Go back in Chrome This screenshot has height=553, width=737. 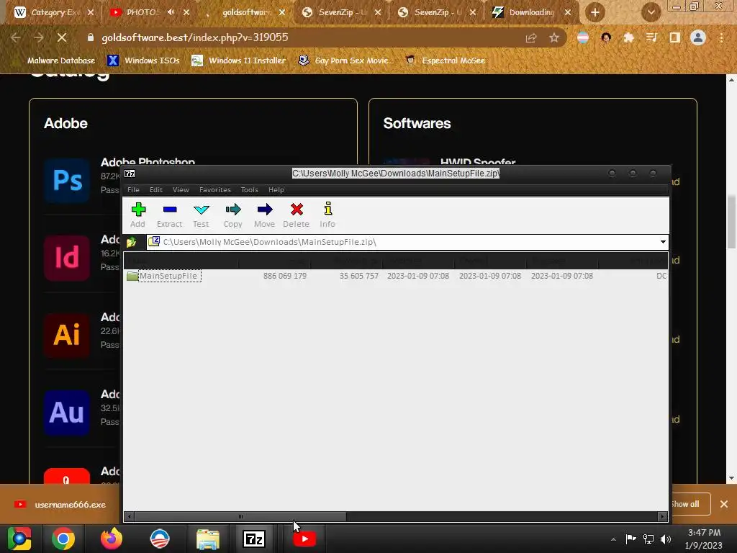(x=16, y=37)
